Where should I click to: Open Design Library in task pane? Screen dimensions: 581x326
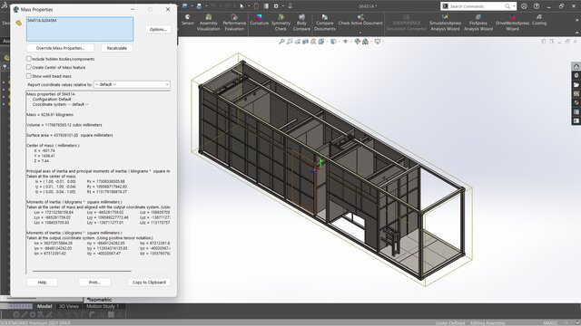pyautogui.click(x=576, y=76)
